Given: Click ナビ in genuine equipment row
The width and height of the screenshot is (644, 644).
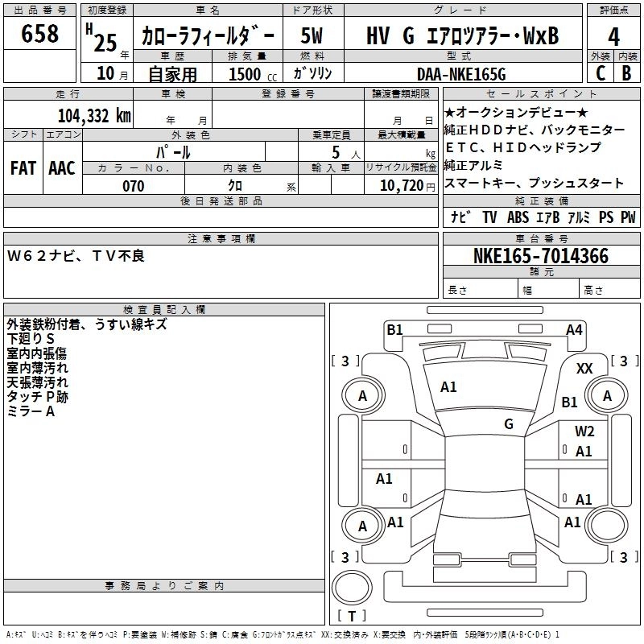Looking at the screenshot, I should coord(460,217).
